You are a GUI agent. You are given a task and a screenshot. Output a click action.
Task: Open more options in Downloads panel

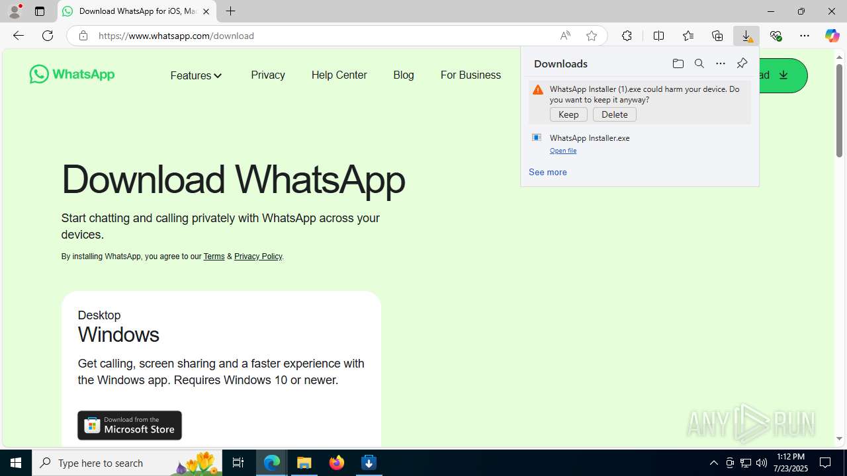tap(720, 63)
